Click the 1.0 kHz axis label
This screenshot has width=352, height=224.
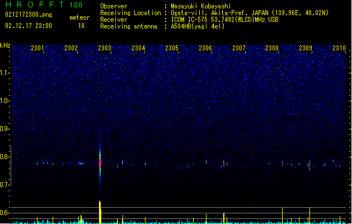click(4, 101)
